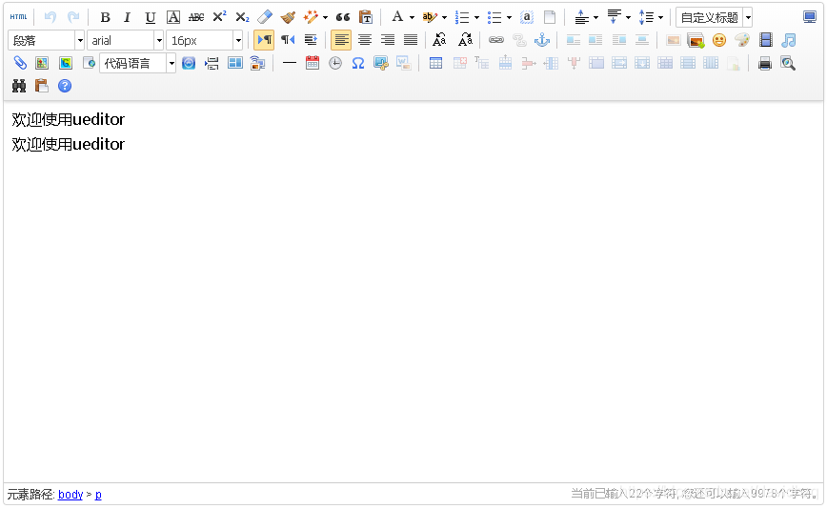Open the 自定义标题 custom title dropdown

(715, 17)
